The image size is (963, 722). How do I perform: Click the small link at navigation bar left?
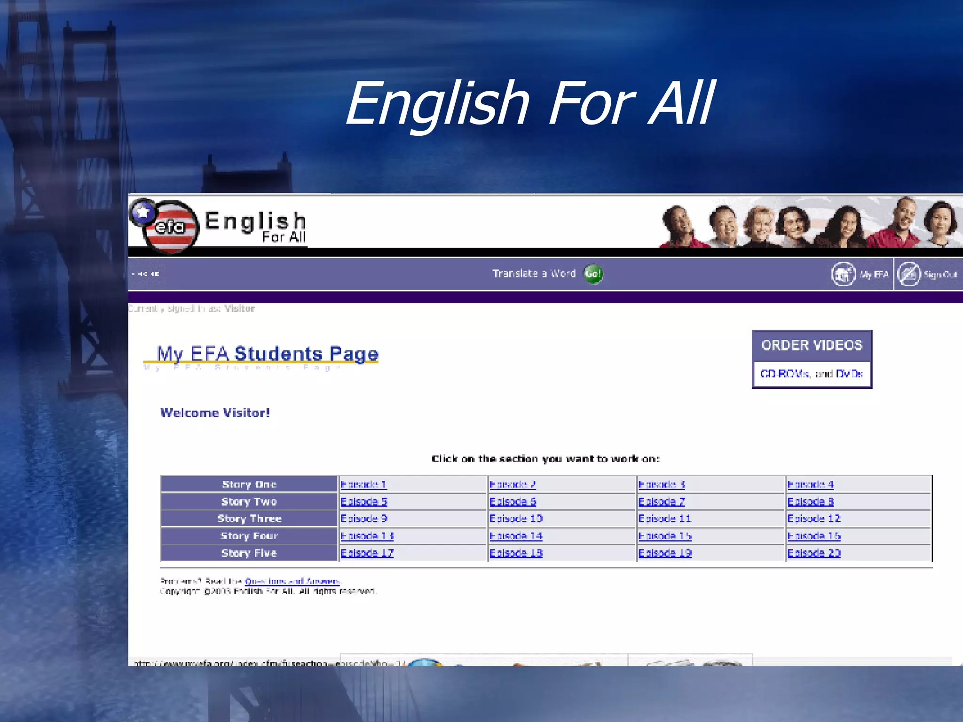tap(145, 274)
